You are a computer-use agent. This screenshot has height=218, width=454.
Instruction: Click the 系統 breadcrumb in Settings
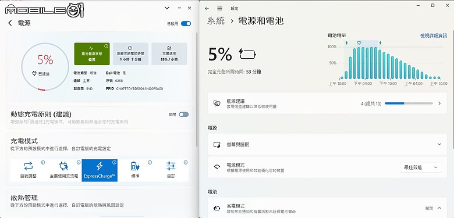(x=216, y=21)
